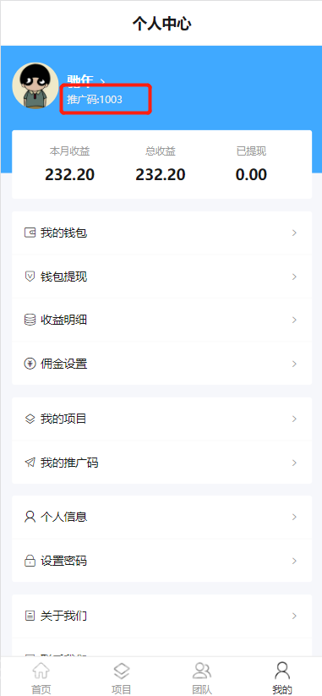Screen dimensions: 322x696
Task: Click the shield icon beside 钱包提现
Action: coord(30,277)
